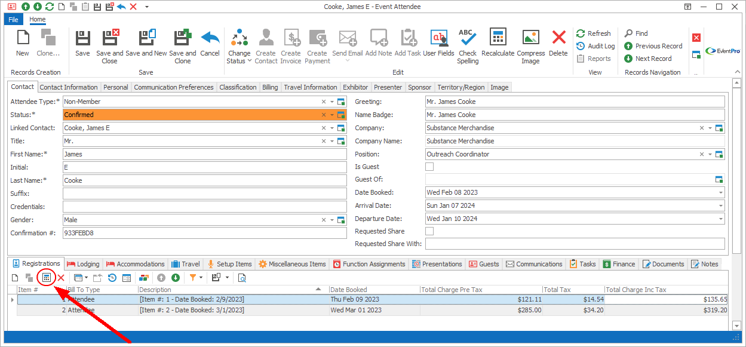Click the Delete icon in the ribbon
Image resolution: width=746 pixels, height=347 pixels.
click(x=558, y=38)
